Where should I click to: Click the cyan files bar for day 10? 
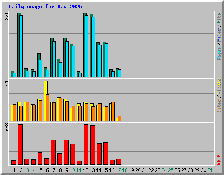click(x=73, y=62)
